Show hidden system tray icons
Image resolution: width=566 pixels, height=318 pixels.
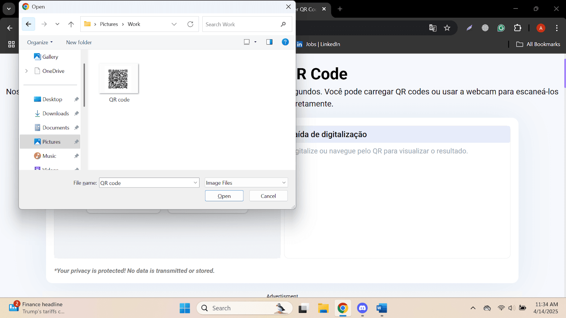(x=473, y=308)
